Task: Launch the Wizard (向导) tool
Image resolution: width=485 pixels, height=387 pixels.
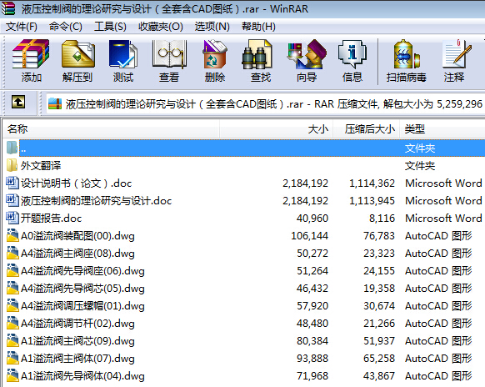Action: pyautogui.click(x=306, y=54)
